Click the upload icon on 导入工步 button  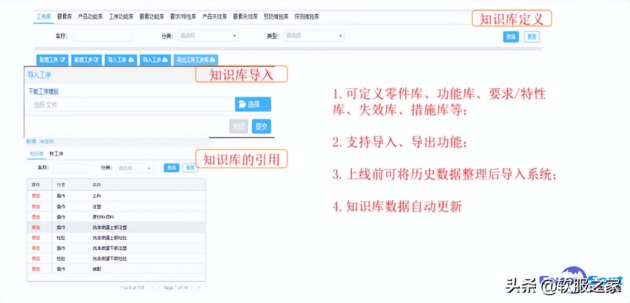click(x=164, y=60)
